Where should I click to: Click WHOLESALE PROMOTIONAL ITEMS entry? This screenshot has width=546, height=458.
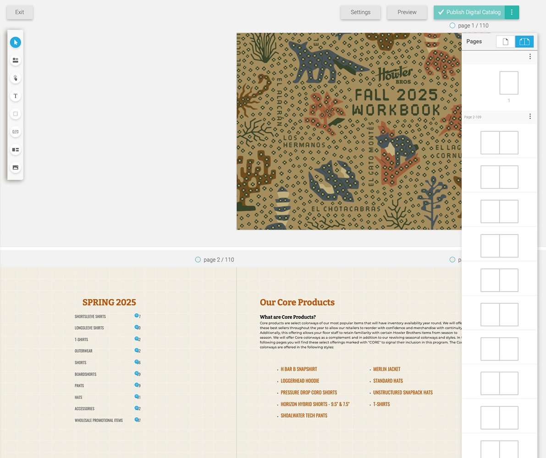[x=99, y=420]
